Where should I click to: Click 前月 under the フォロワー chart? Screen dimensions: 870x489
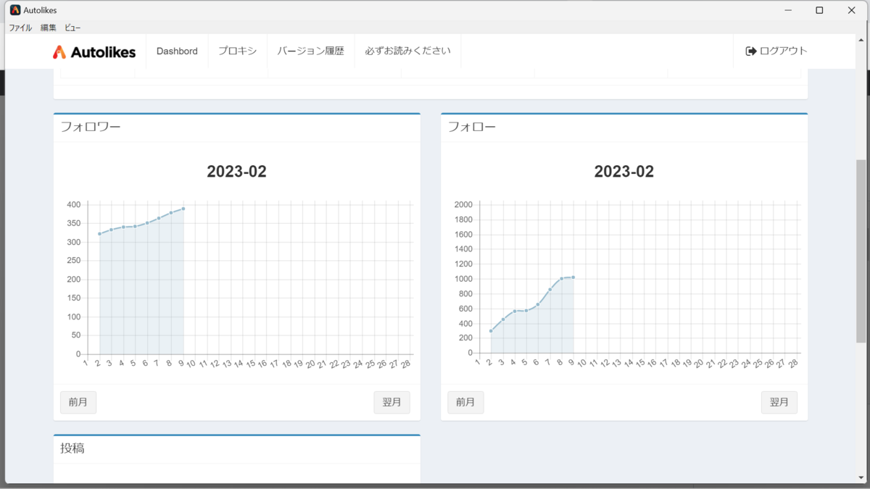point(78,402)
